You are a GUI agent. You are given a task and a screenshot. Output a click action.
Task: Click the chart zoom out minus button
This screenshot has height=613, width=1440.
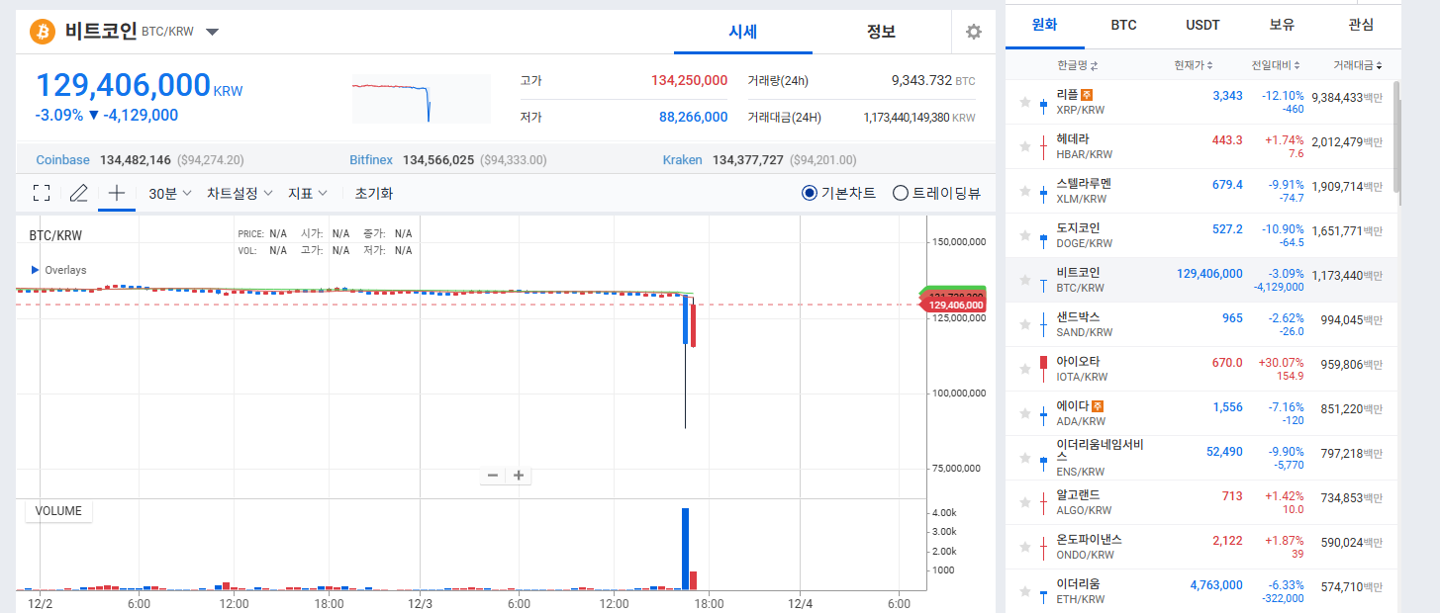(493, 476)
